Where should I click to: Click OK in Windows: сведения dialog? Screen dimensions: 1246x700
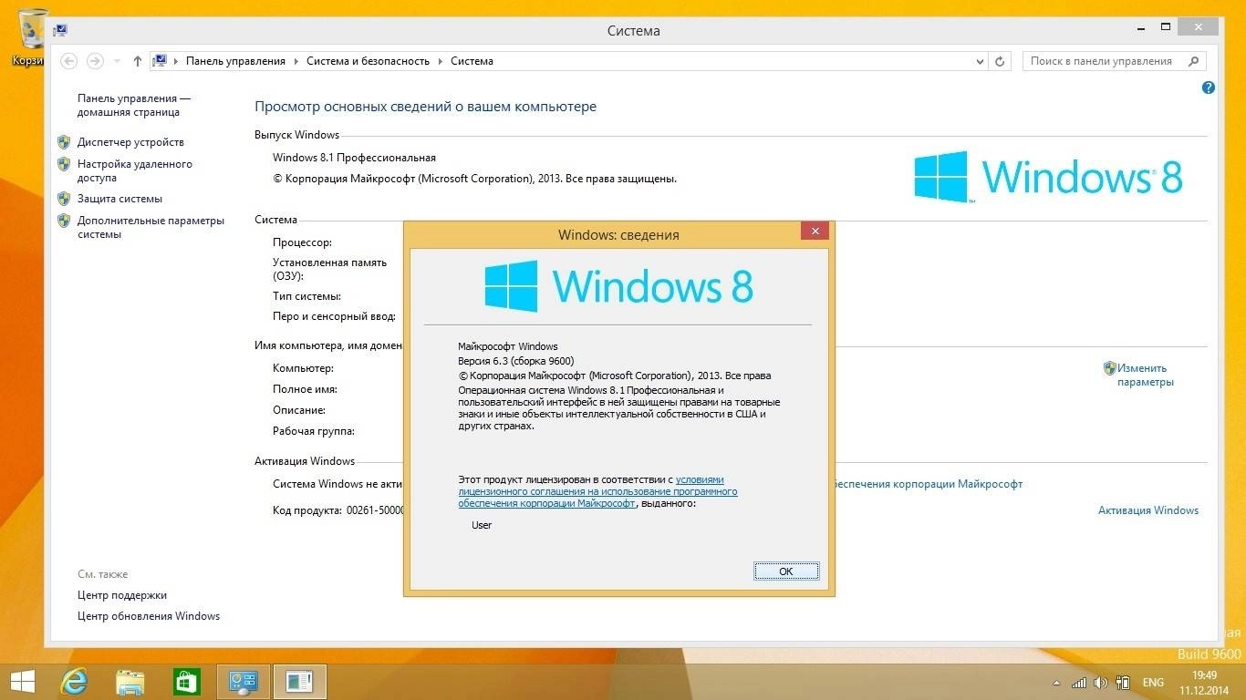point(786,571)
